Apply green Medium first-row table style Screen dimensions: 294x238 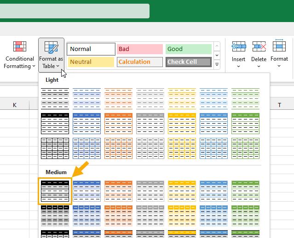pyautogui.click(x=245, y=191)
